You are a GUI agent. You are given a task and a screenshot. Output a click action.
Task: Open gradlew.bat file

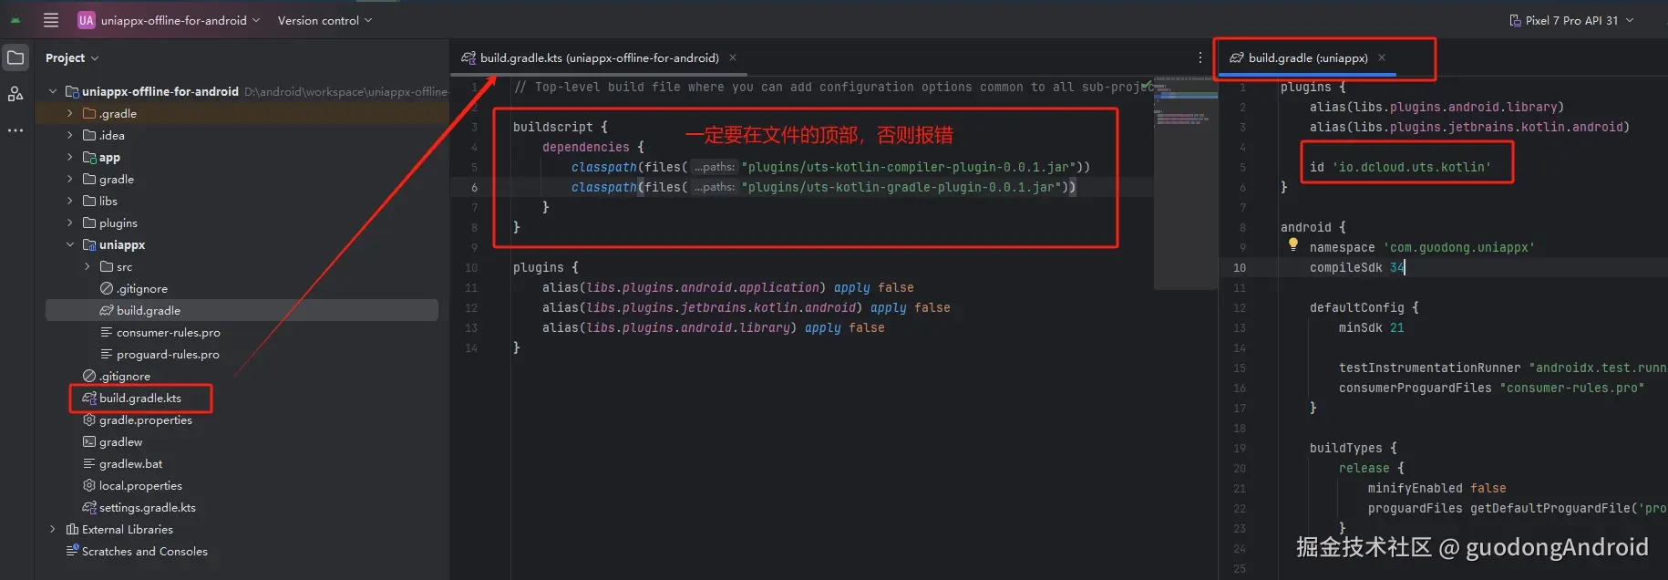(x=122, y=463)
